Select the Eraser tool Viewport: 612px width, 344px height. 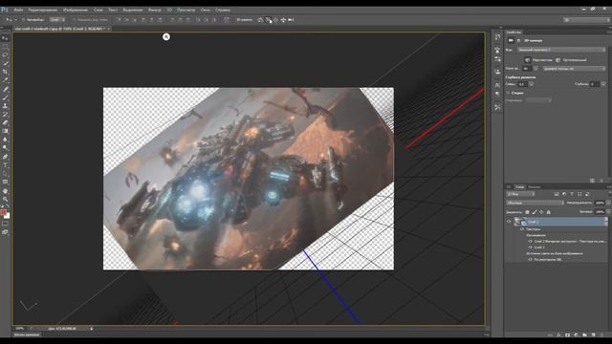pos(5,122)
